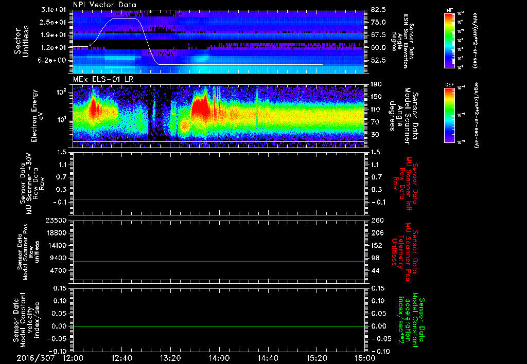Select the 'NPI Vector Data' plot title
527x364 pixels.
point(104,5)
